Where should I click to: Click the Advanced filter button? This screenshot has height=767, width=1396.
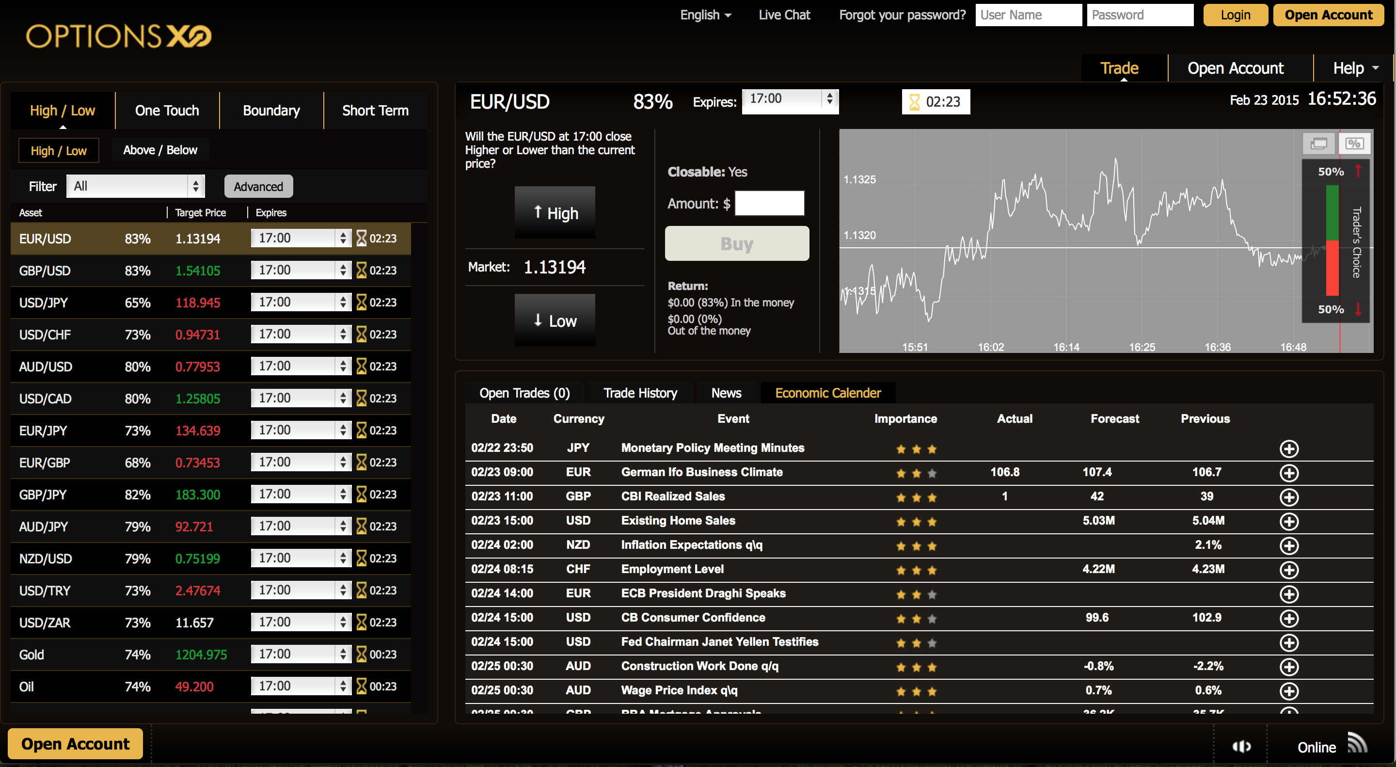(258, 187)
